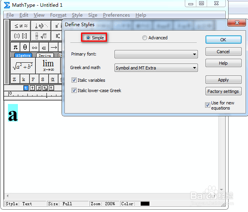Insert the double-struck k symbol
Screen dimensions: 248x212
pos(25,79)
